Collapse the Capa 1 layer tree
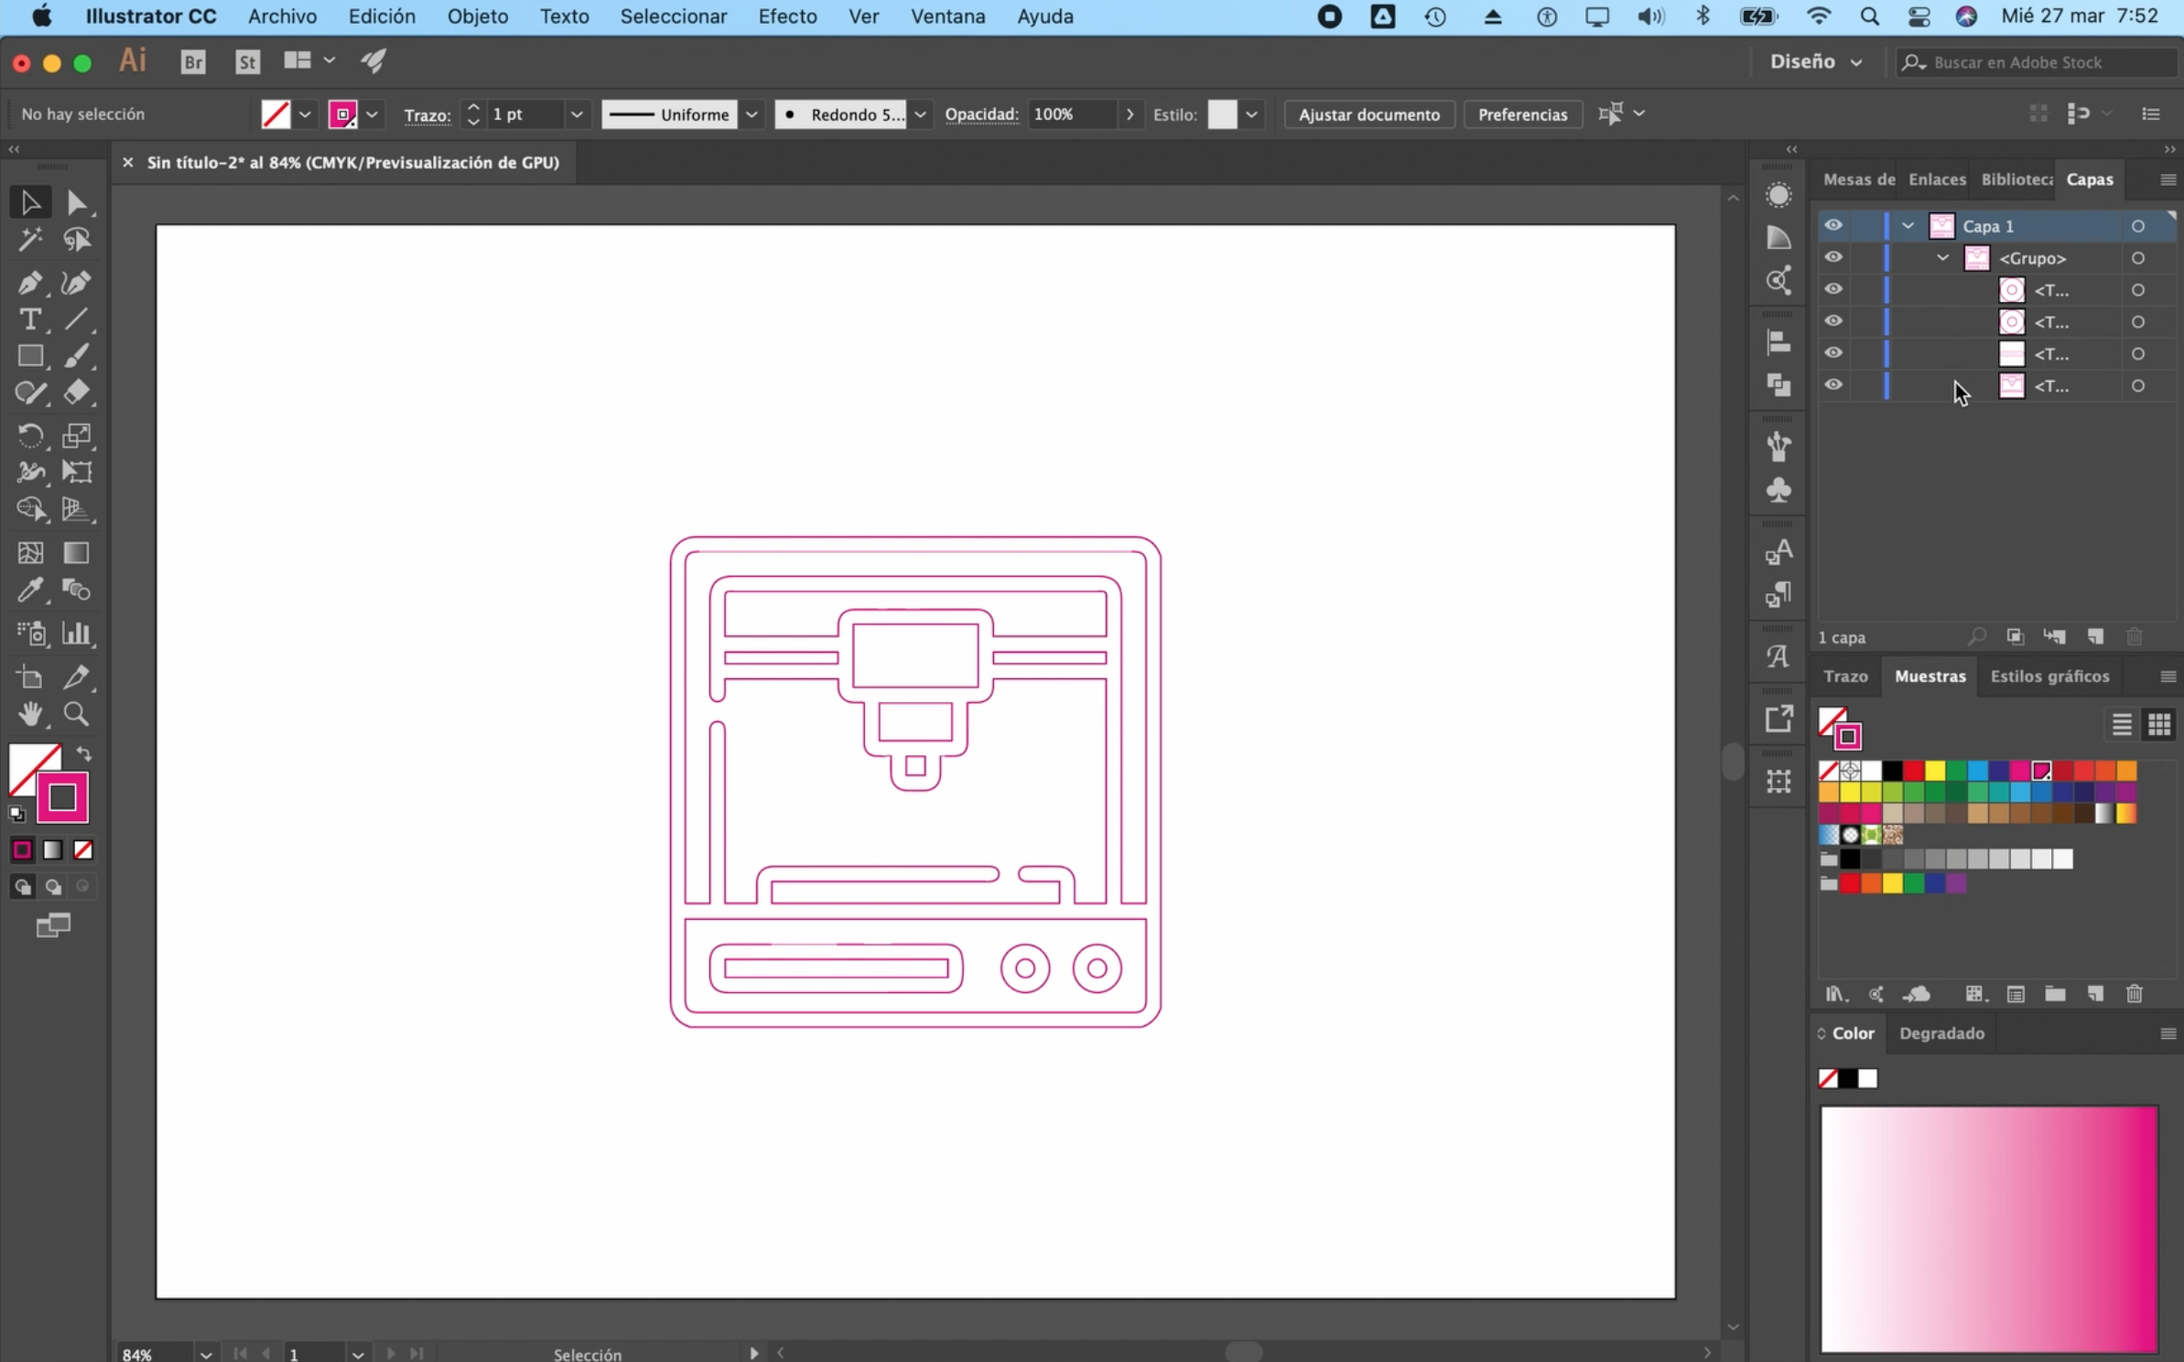2184x1362 pixels. [x=1908, y=226]
